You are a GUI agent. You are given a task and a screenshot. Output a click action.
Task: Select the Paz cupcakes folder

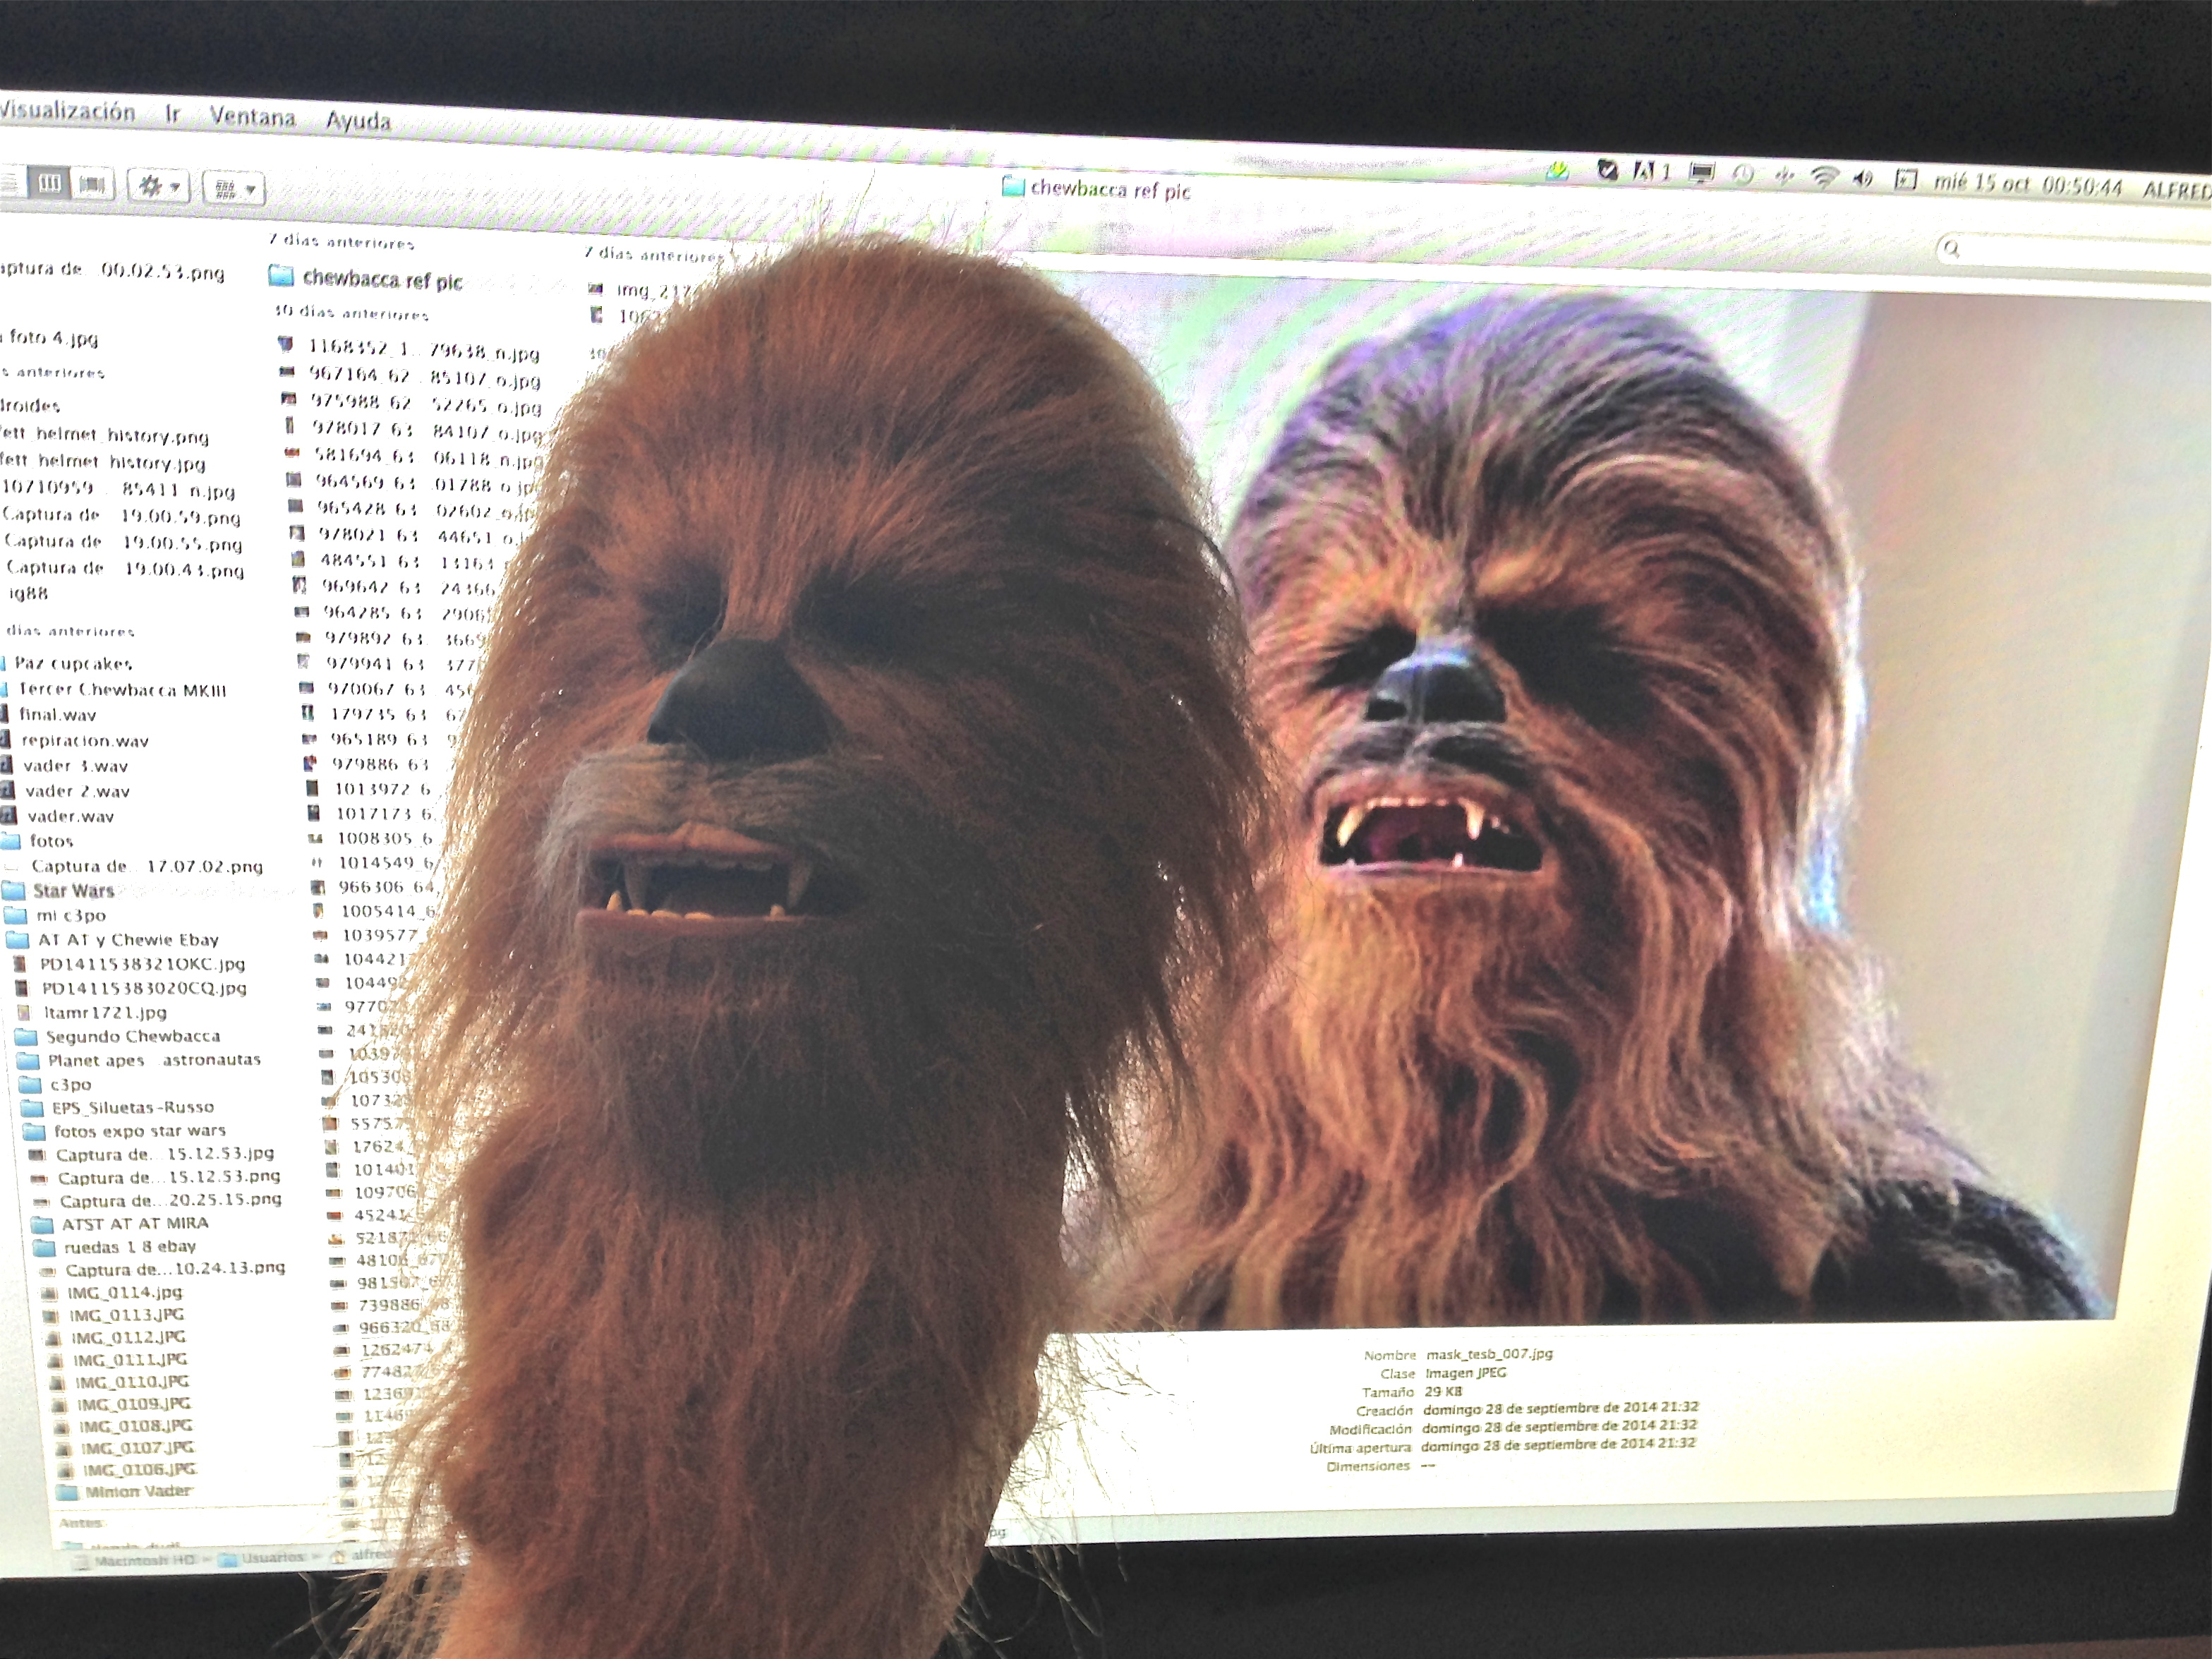point(67,664)
